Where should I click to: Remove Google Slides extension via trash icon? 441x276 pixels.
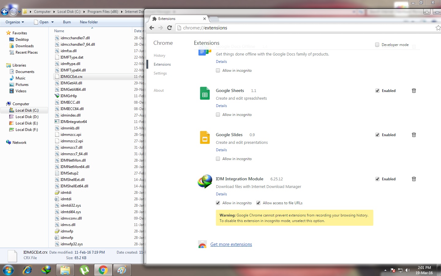(414, 135)
